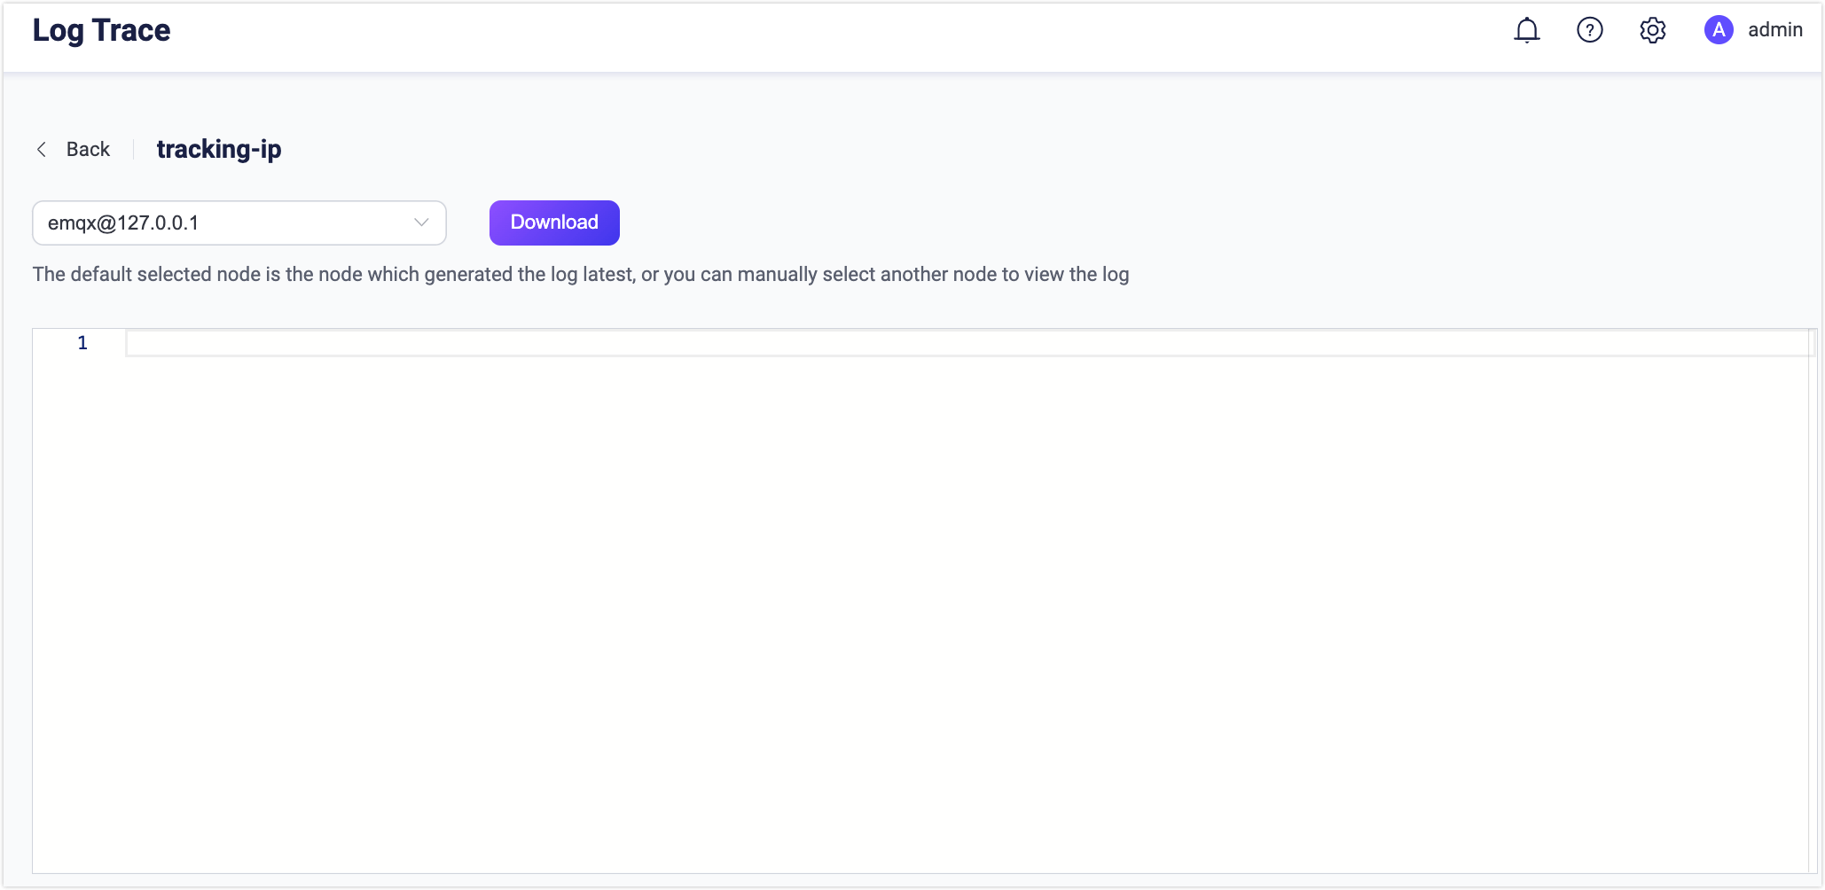Screen dimensions: 1825x890
Task: Open the admin user menu
Action: pos(1774,30)
